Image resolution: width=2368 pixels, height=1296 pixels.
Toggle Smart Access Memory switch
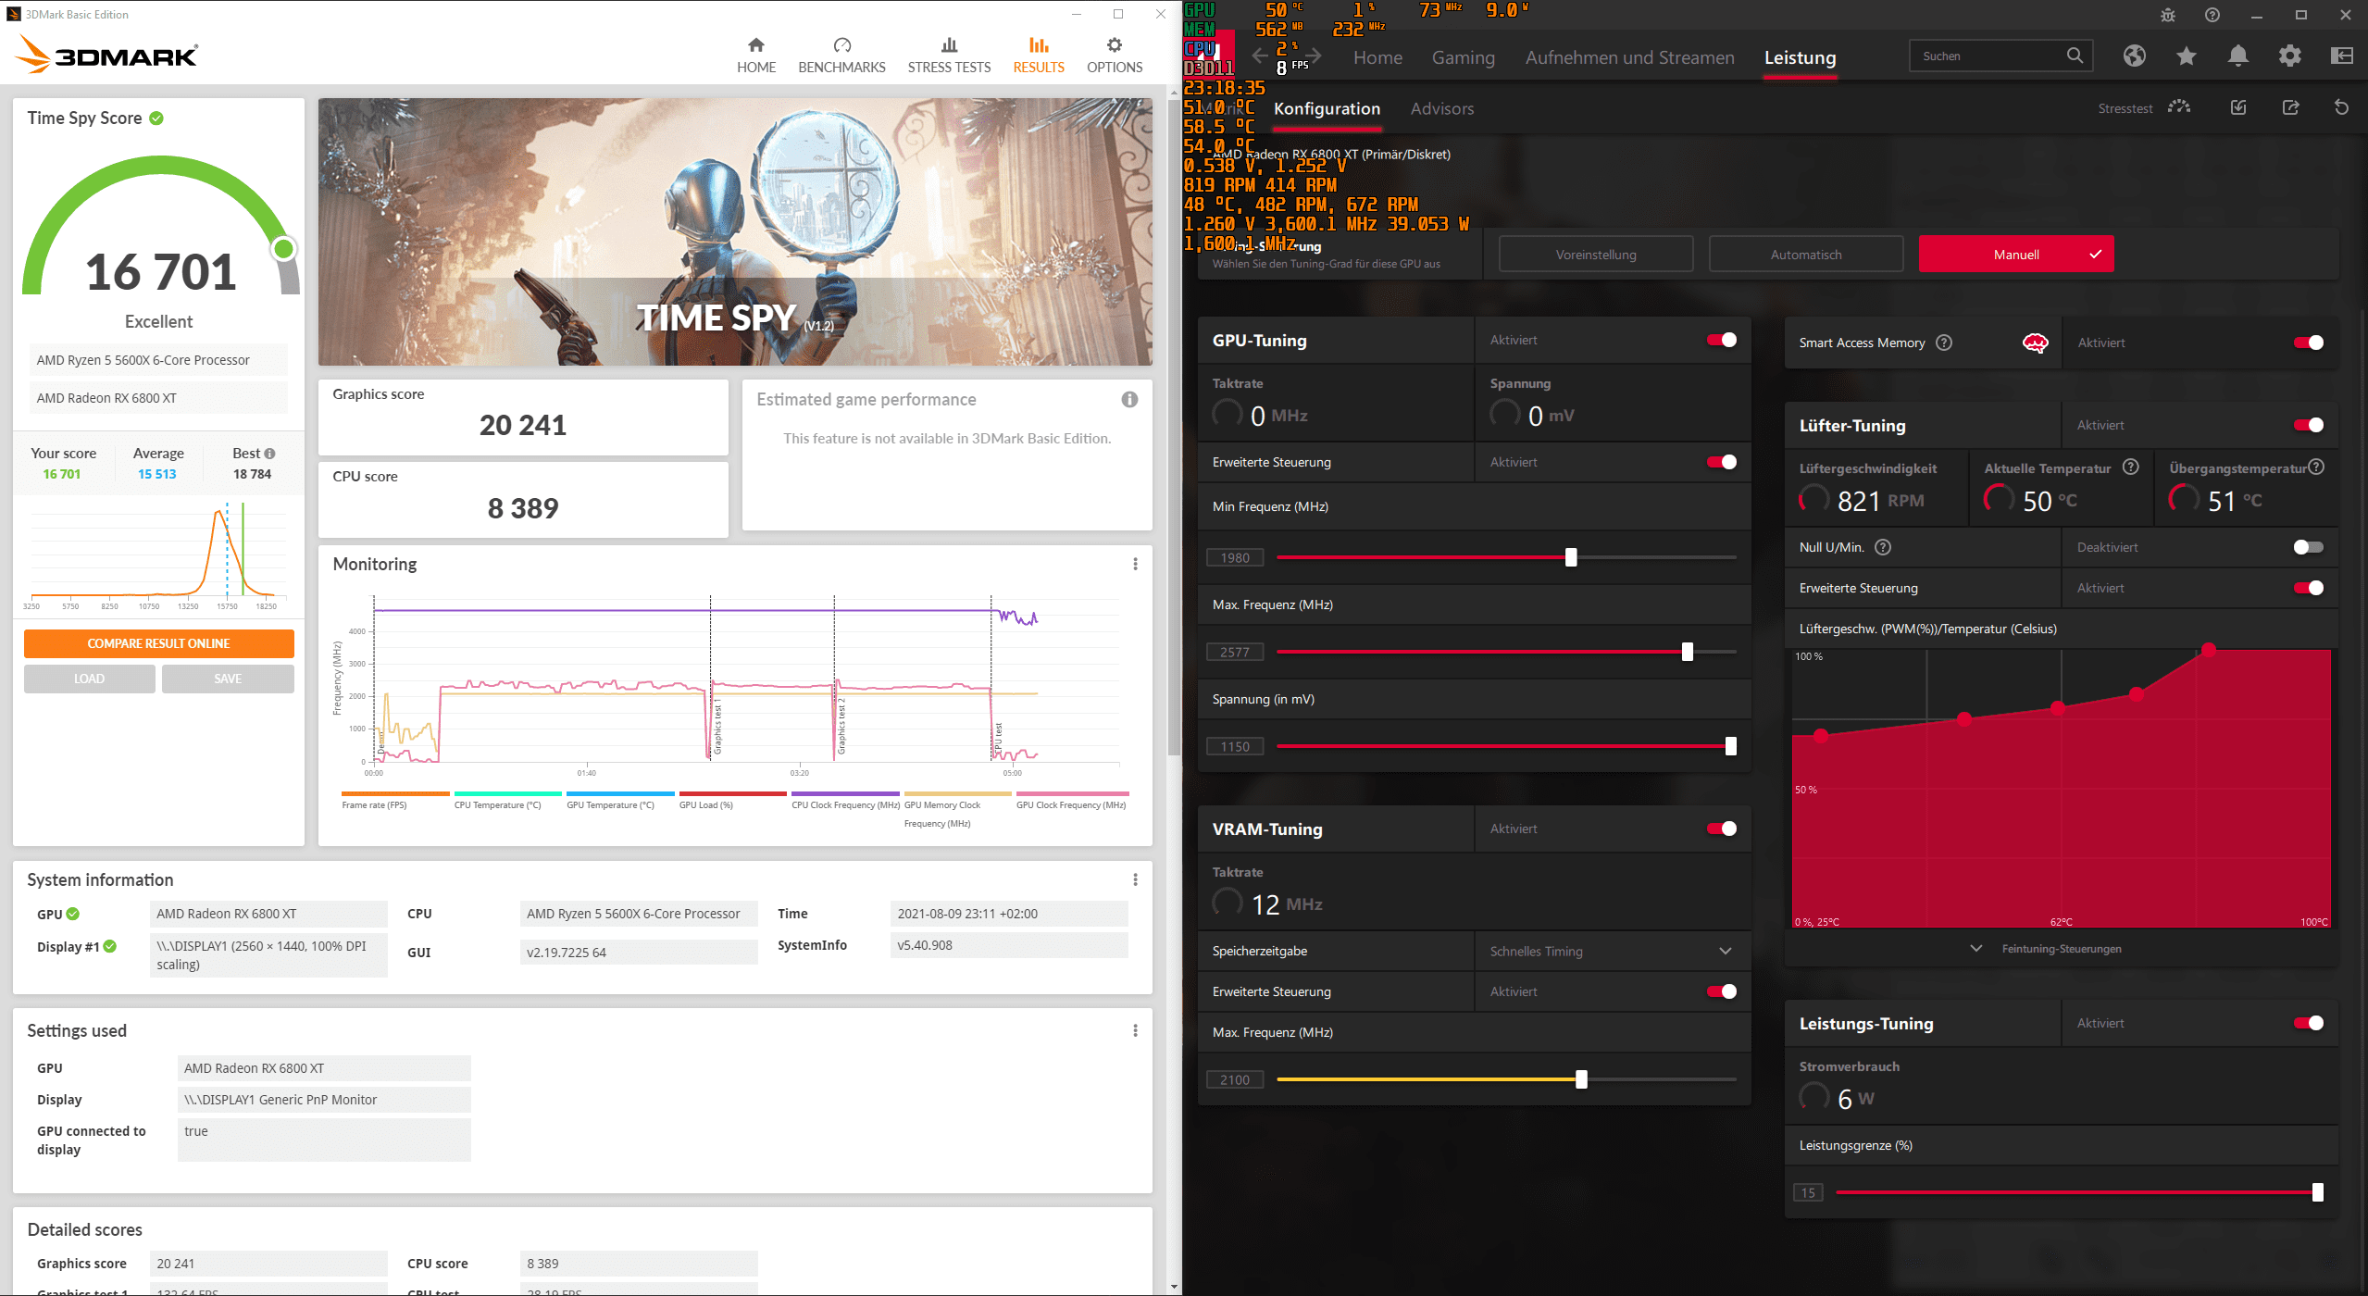[2309, 343]
